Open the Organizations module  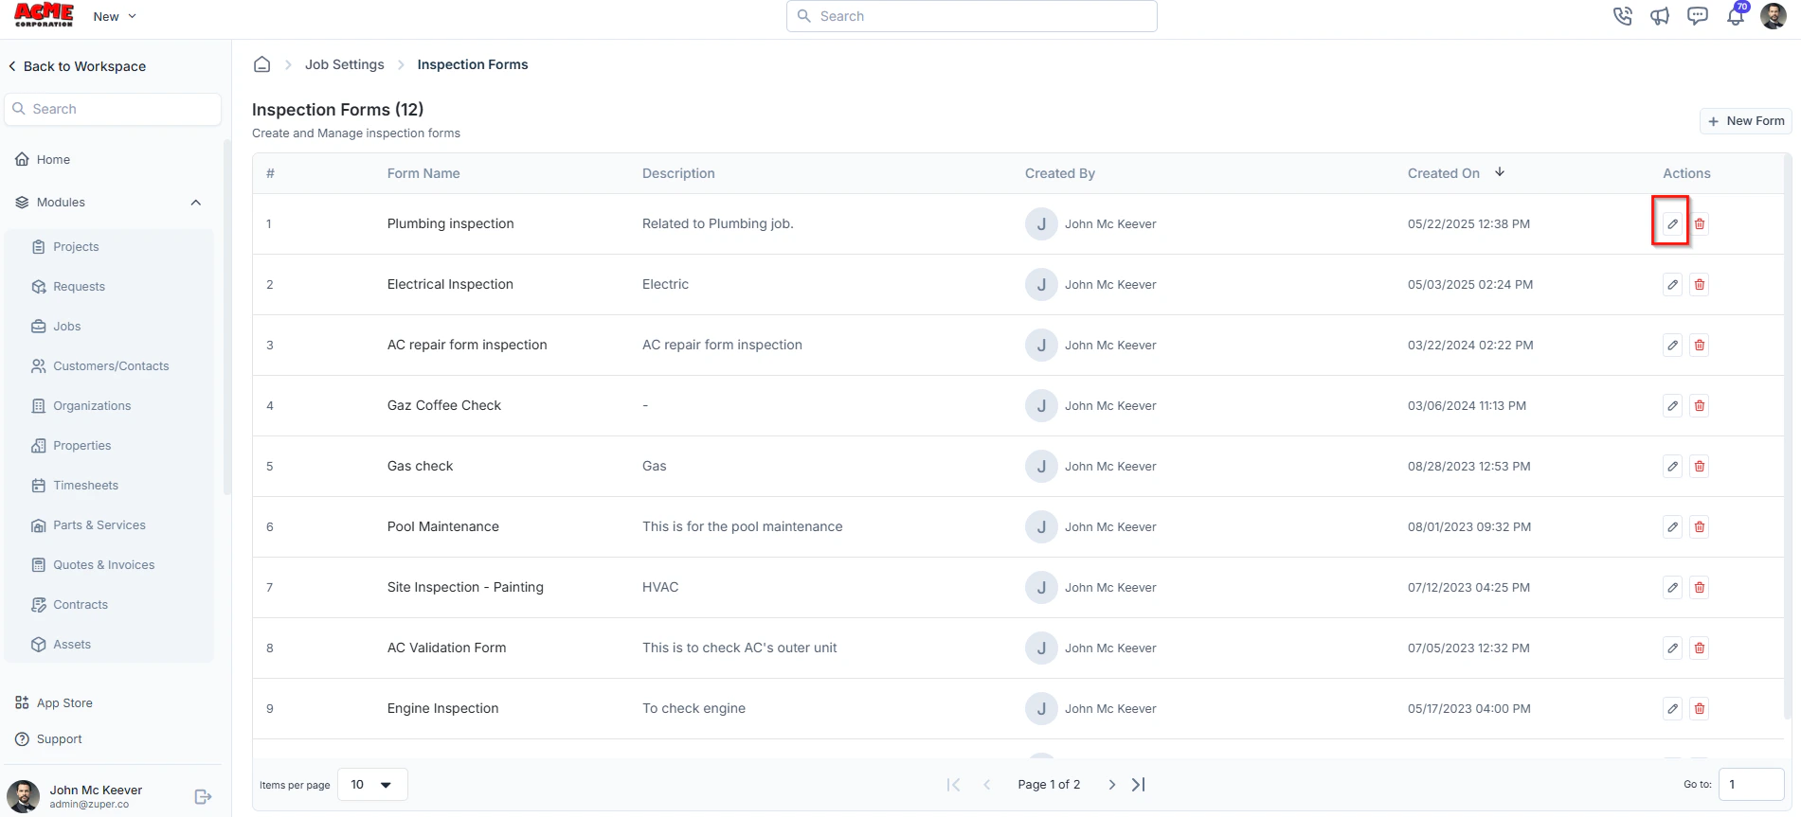pos(92,406)
